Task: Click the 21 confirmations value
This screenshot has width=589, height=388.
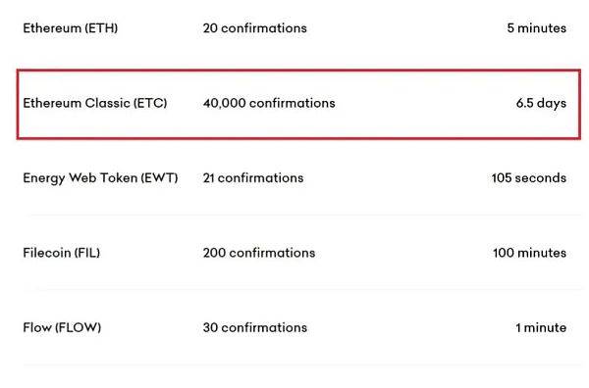Action: click(x=253, y=177)
